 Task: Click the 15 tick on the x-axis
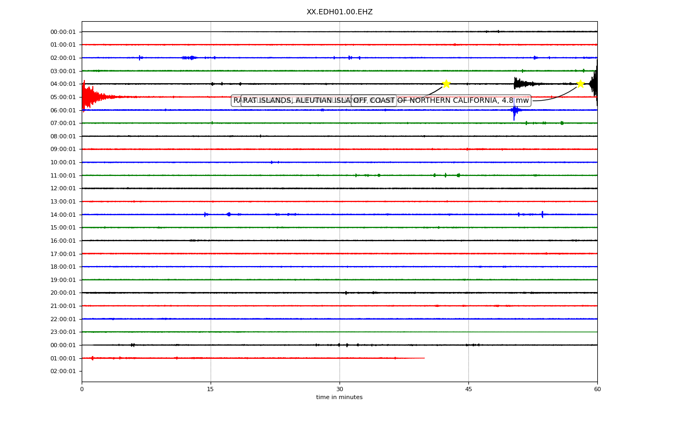[211, 390]
